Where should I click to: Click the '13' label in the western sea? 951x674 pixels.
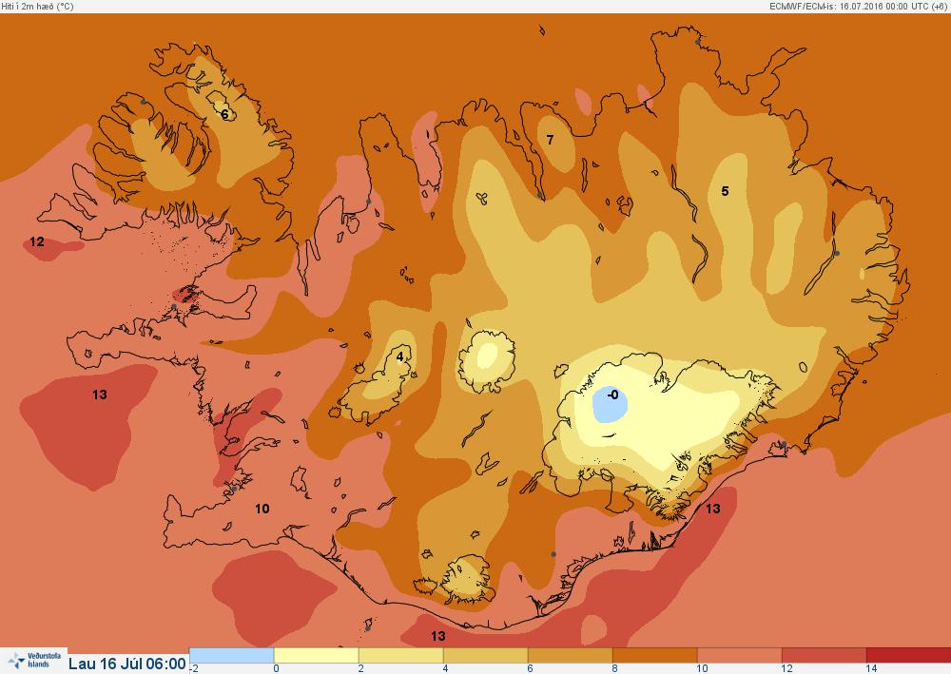100,395
